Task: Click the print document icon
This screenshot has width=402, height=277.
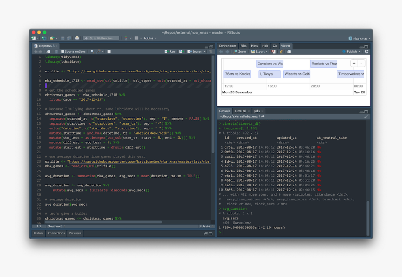Action: tap(77, 38)
